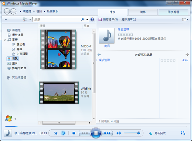Expand the double chevron toolbar overflow
The height and width of the screenshot is (141, 192).
(x=5, y=20)
